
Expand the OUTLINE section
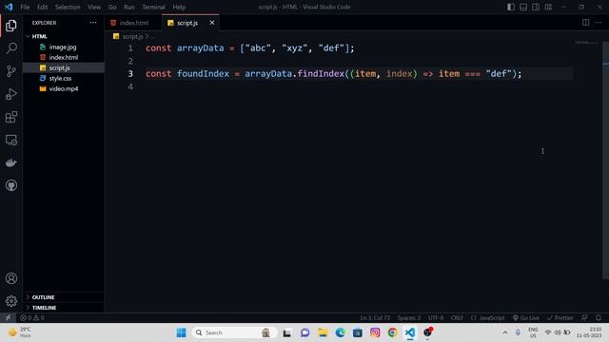pos(64,297)
